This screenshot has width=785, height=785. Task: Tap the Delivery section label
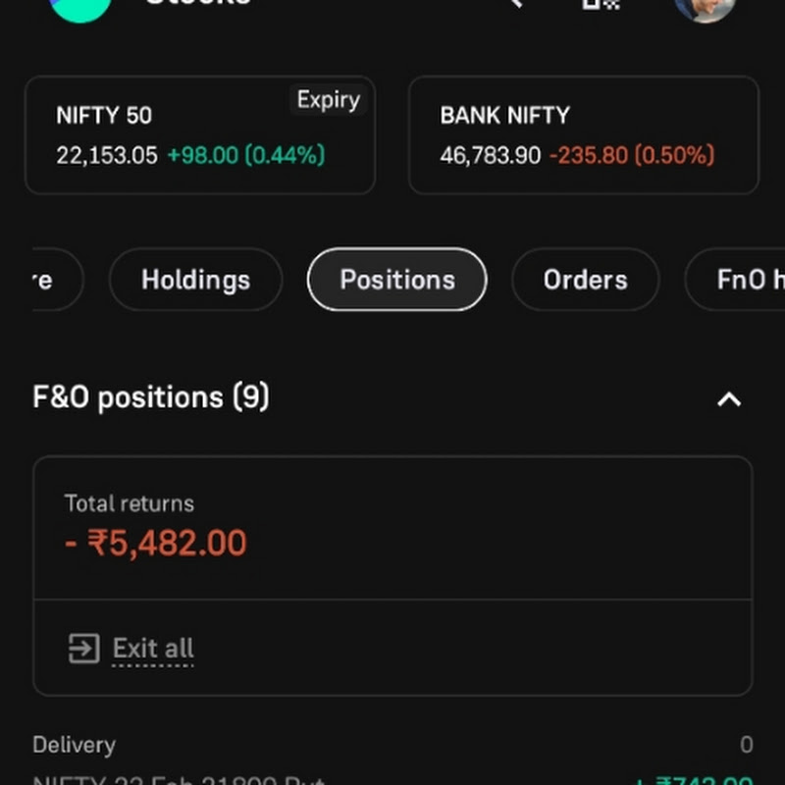pos(74,745)
